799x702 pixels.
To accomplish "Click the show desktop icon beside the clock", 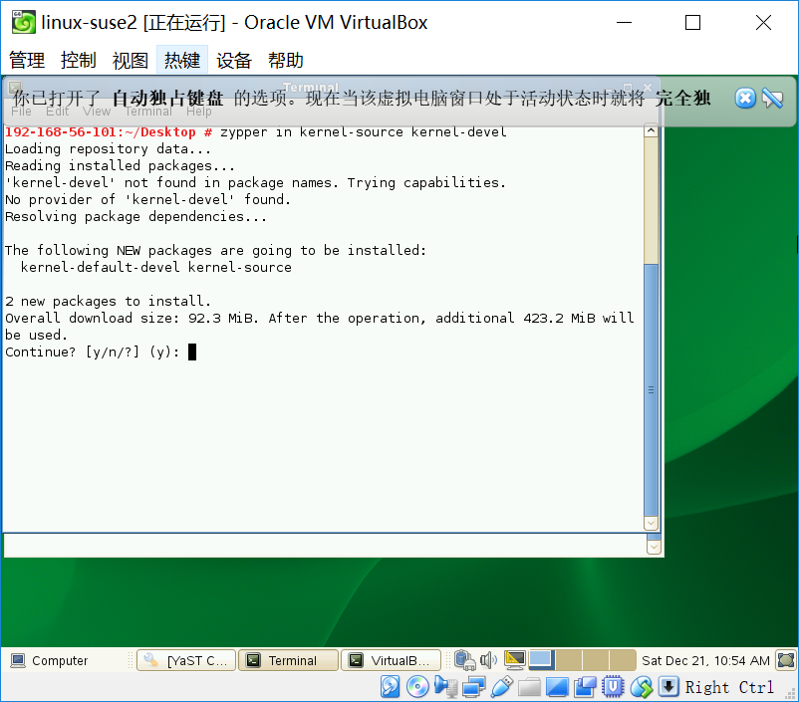I will (x=786, y=660).
